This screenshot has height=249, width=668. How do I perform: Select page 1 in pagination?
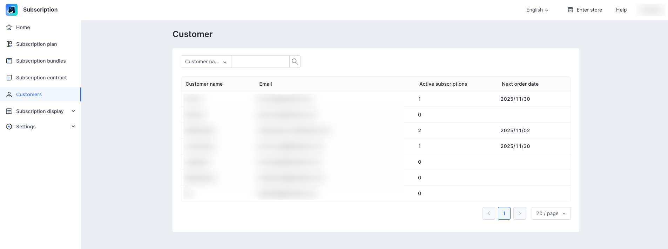pos(504,213)
